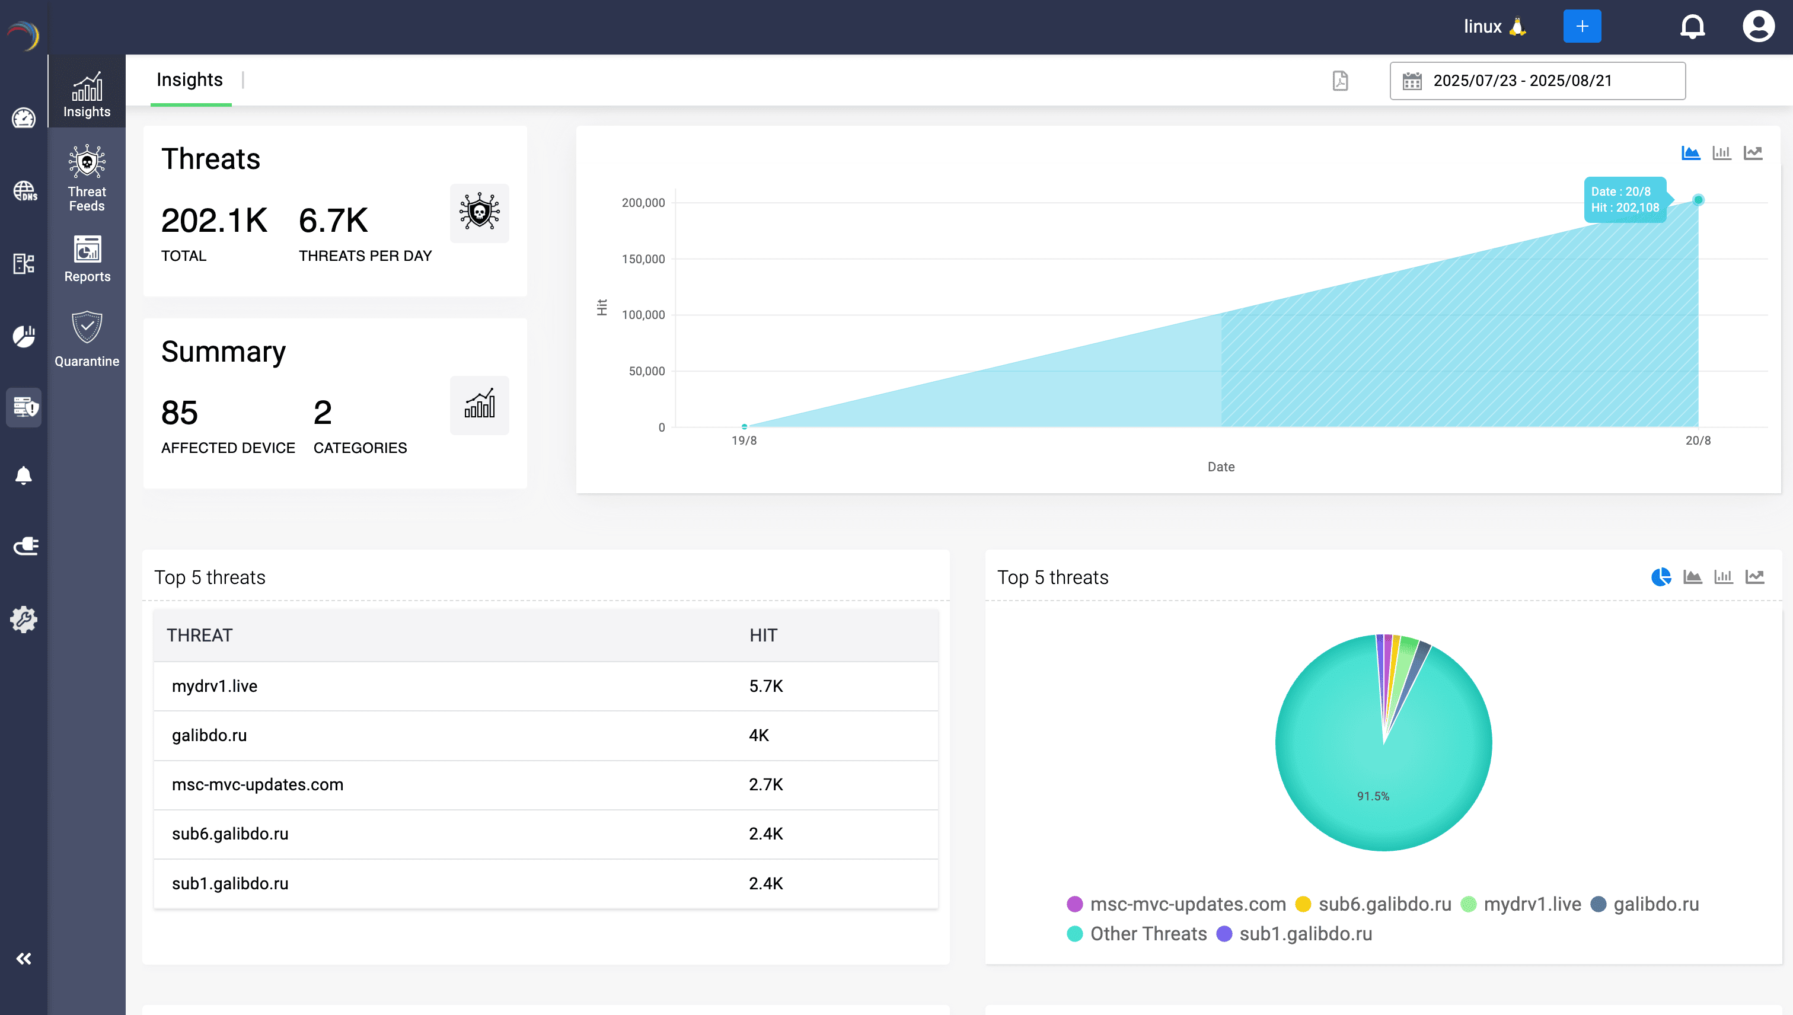Image resolution: width=1793 pixels, height=1015 pixels.
Task: Select the mydrv1.live threat entry
Action: click(x=215, y=686)
